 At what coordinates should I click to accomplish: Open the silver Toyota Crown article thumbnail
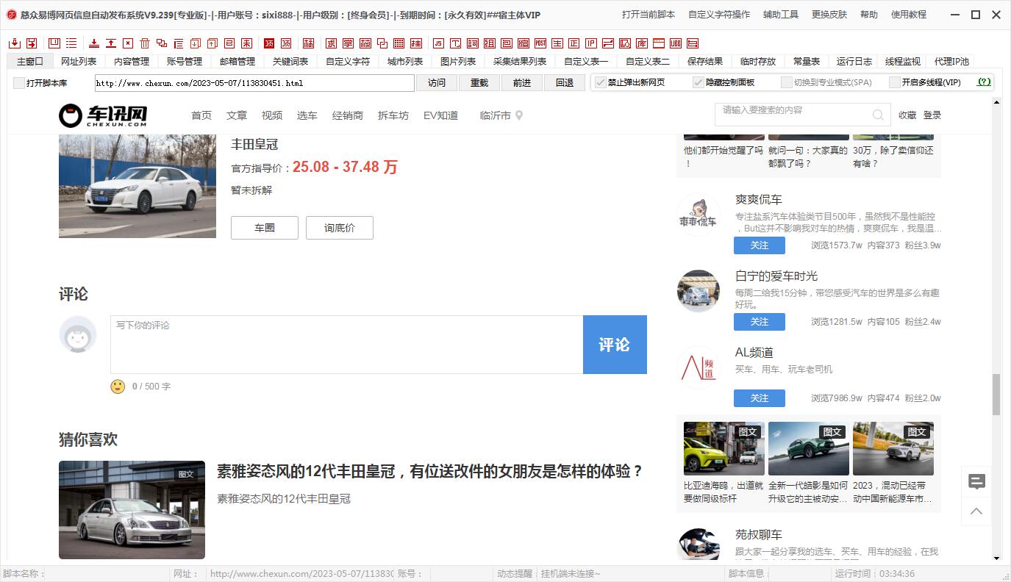(132, 510)
